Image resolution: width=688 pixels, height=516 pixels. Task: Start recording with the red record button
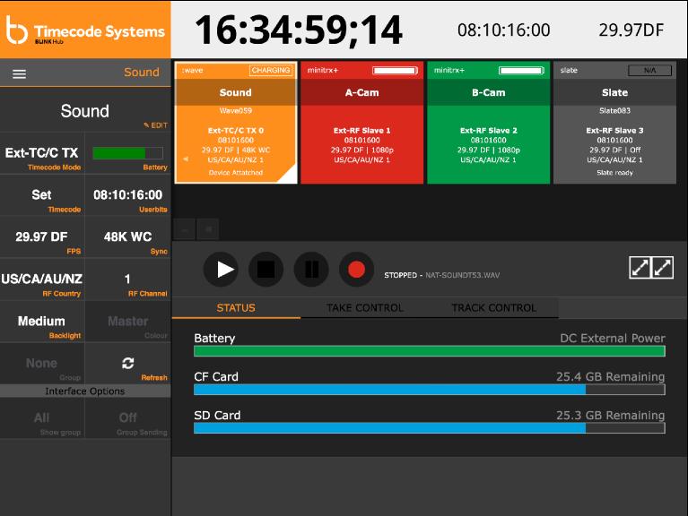click(x=356, y=270)
